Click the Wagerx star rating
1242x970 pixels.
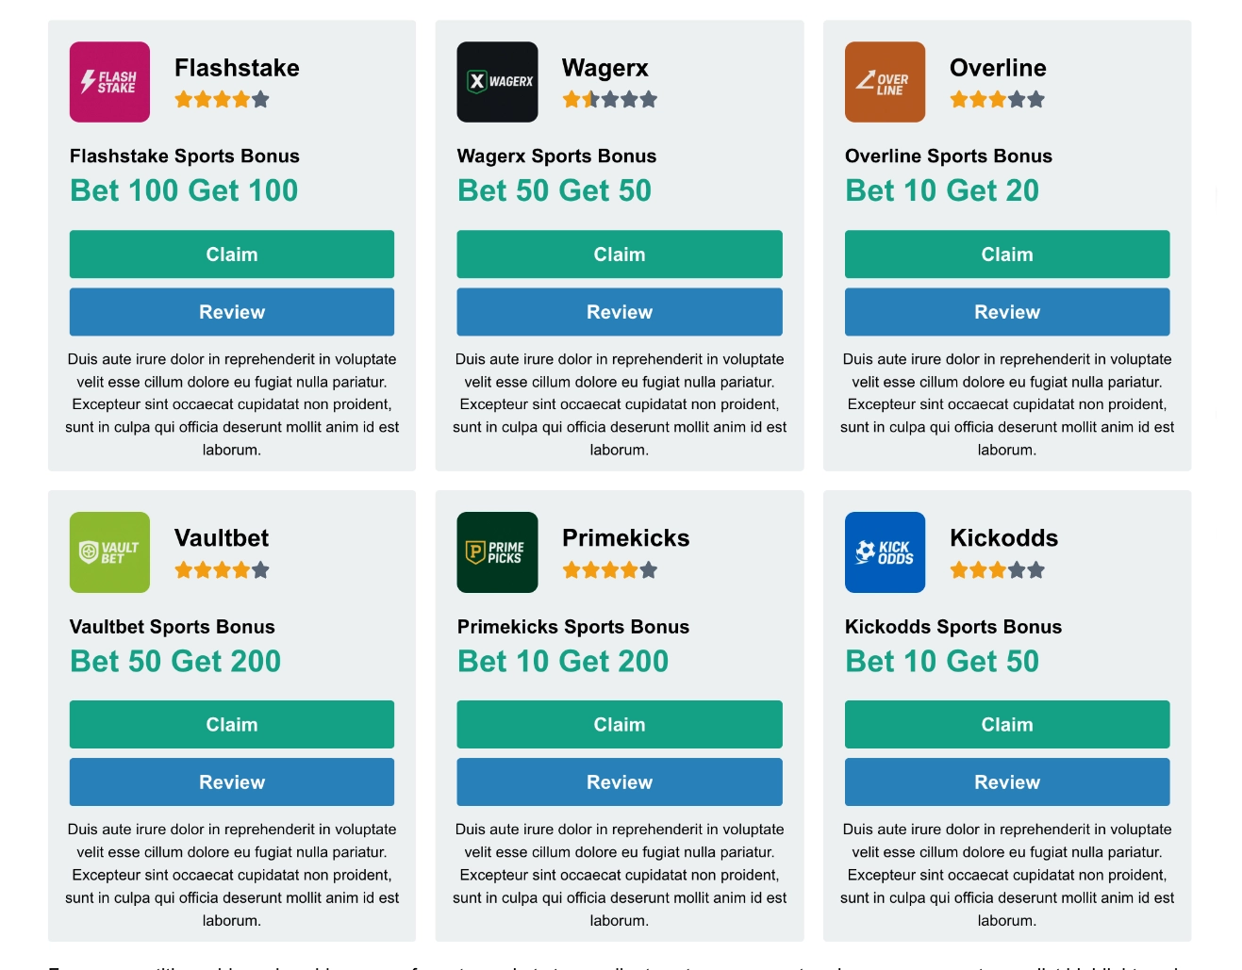[x=609, y=99]
